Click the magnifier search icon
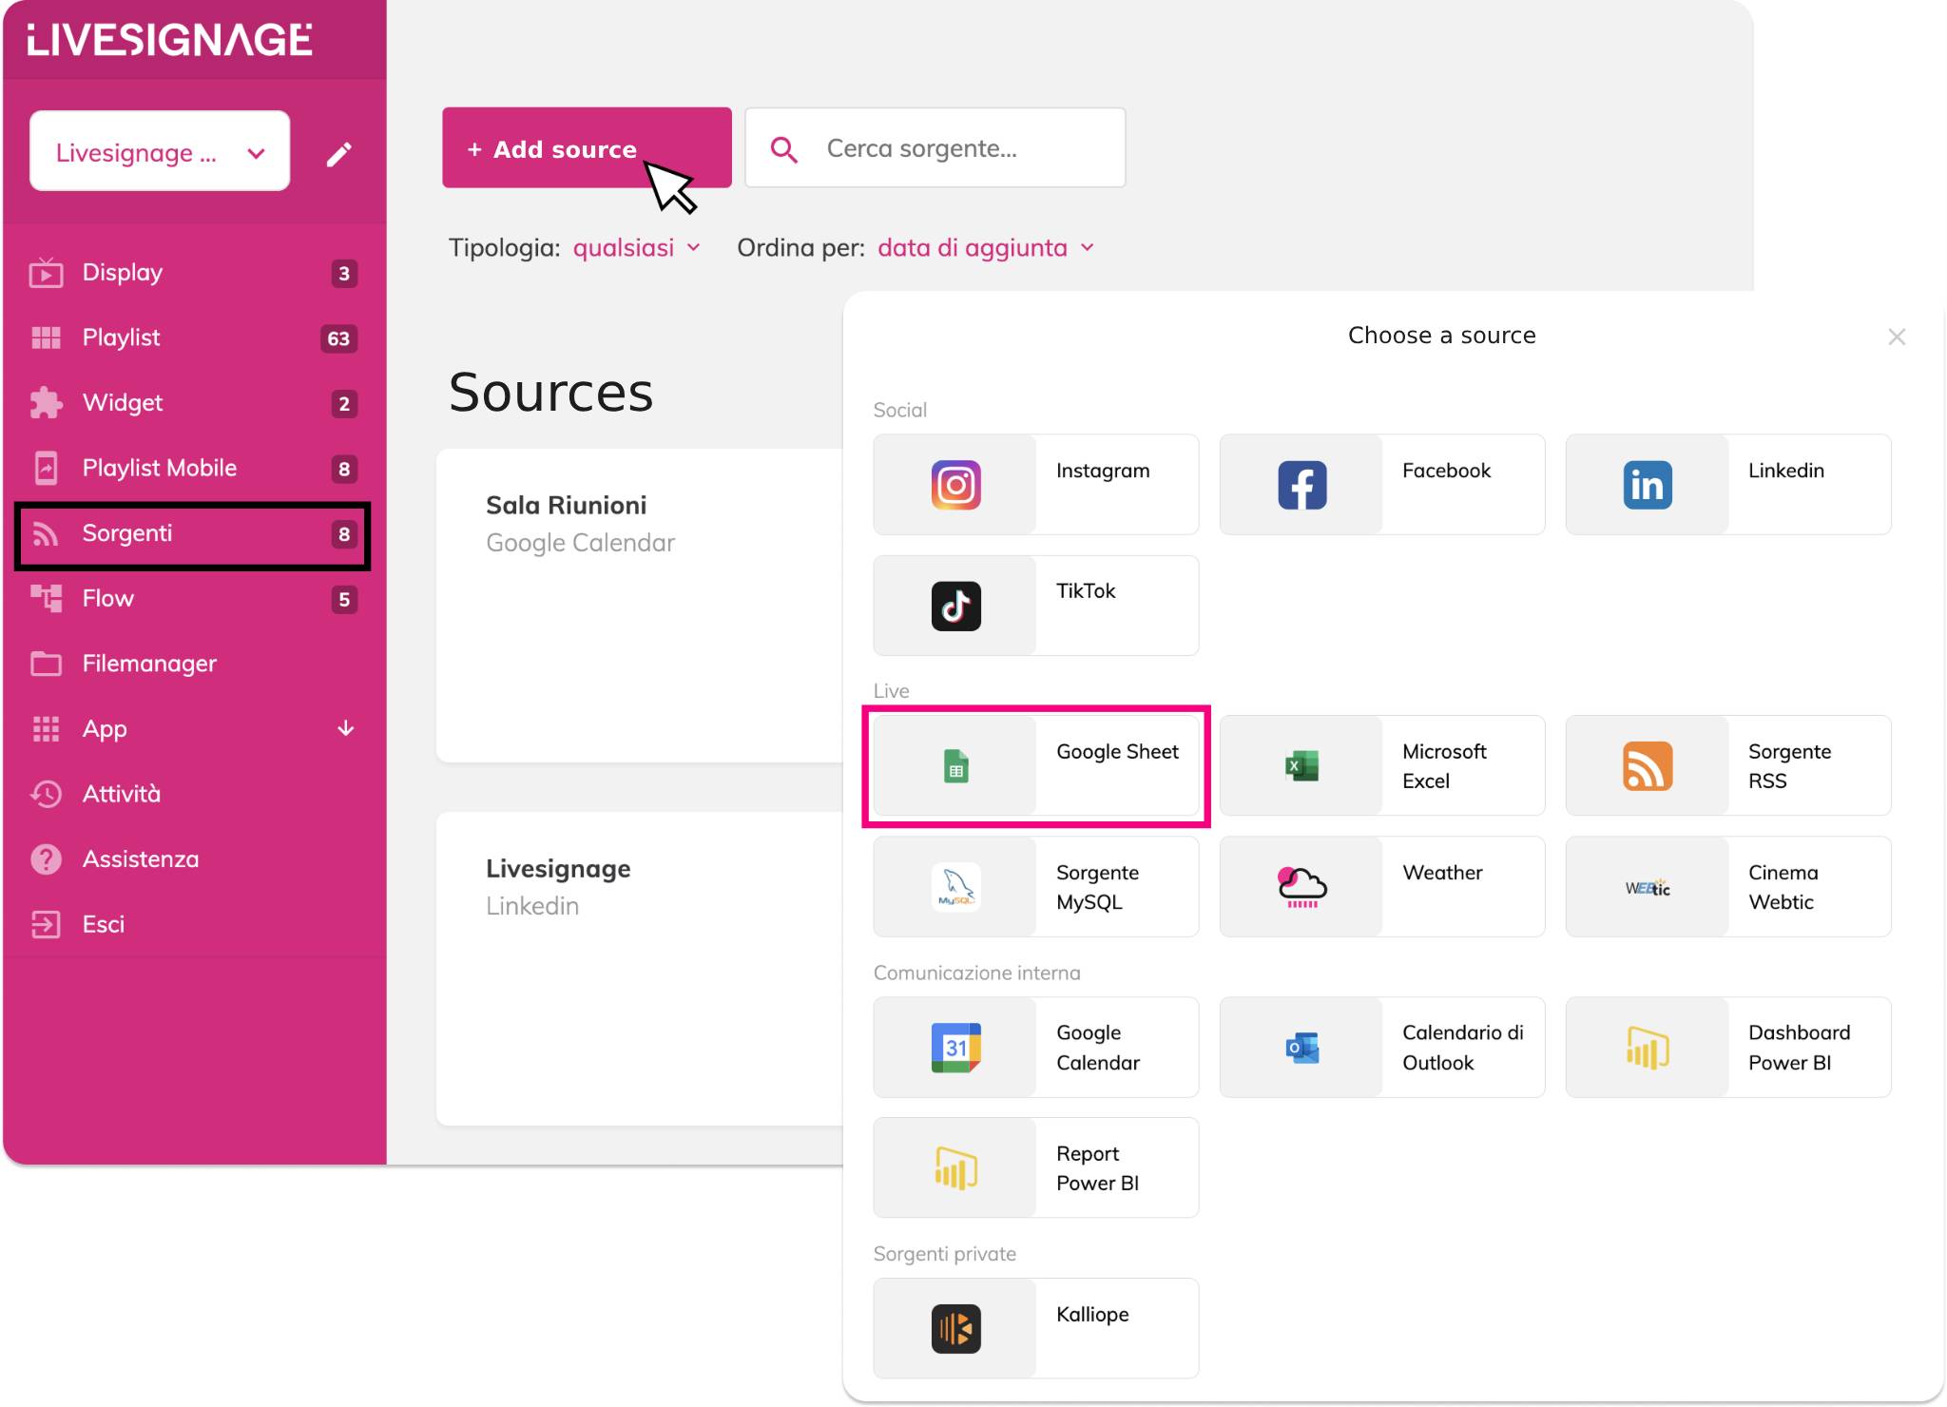The image size is (1947, 1407). point(783,149)
